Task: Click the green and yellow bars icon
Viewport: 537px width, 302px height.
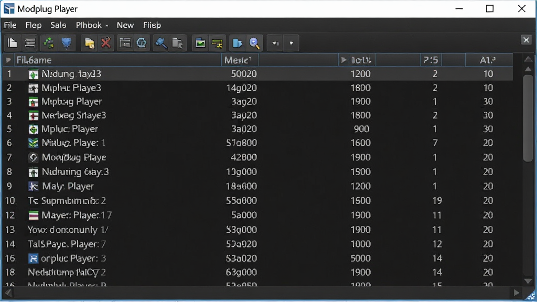Action: coord(217,43)
